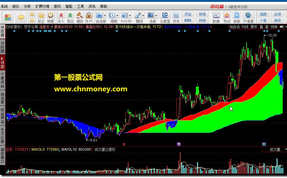The width and height of the screenshot is (287, 178).
Task: Click the 指数 index button
Action: pos(263,14)
